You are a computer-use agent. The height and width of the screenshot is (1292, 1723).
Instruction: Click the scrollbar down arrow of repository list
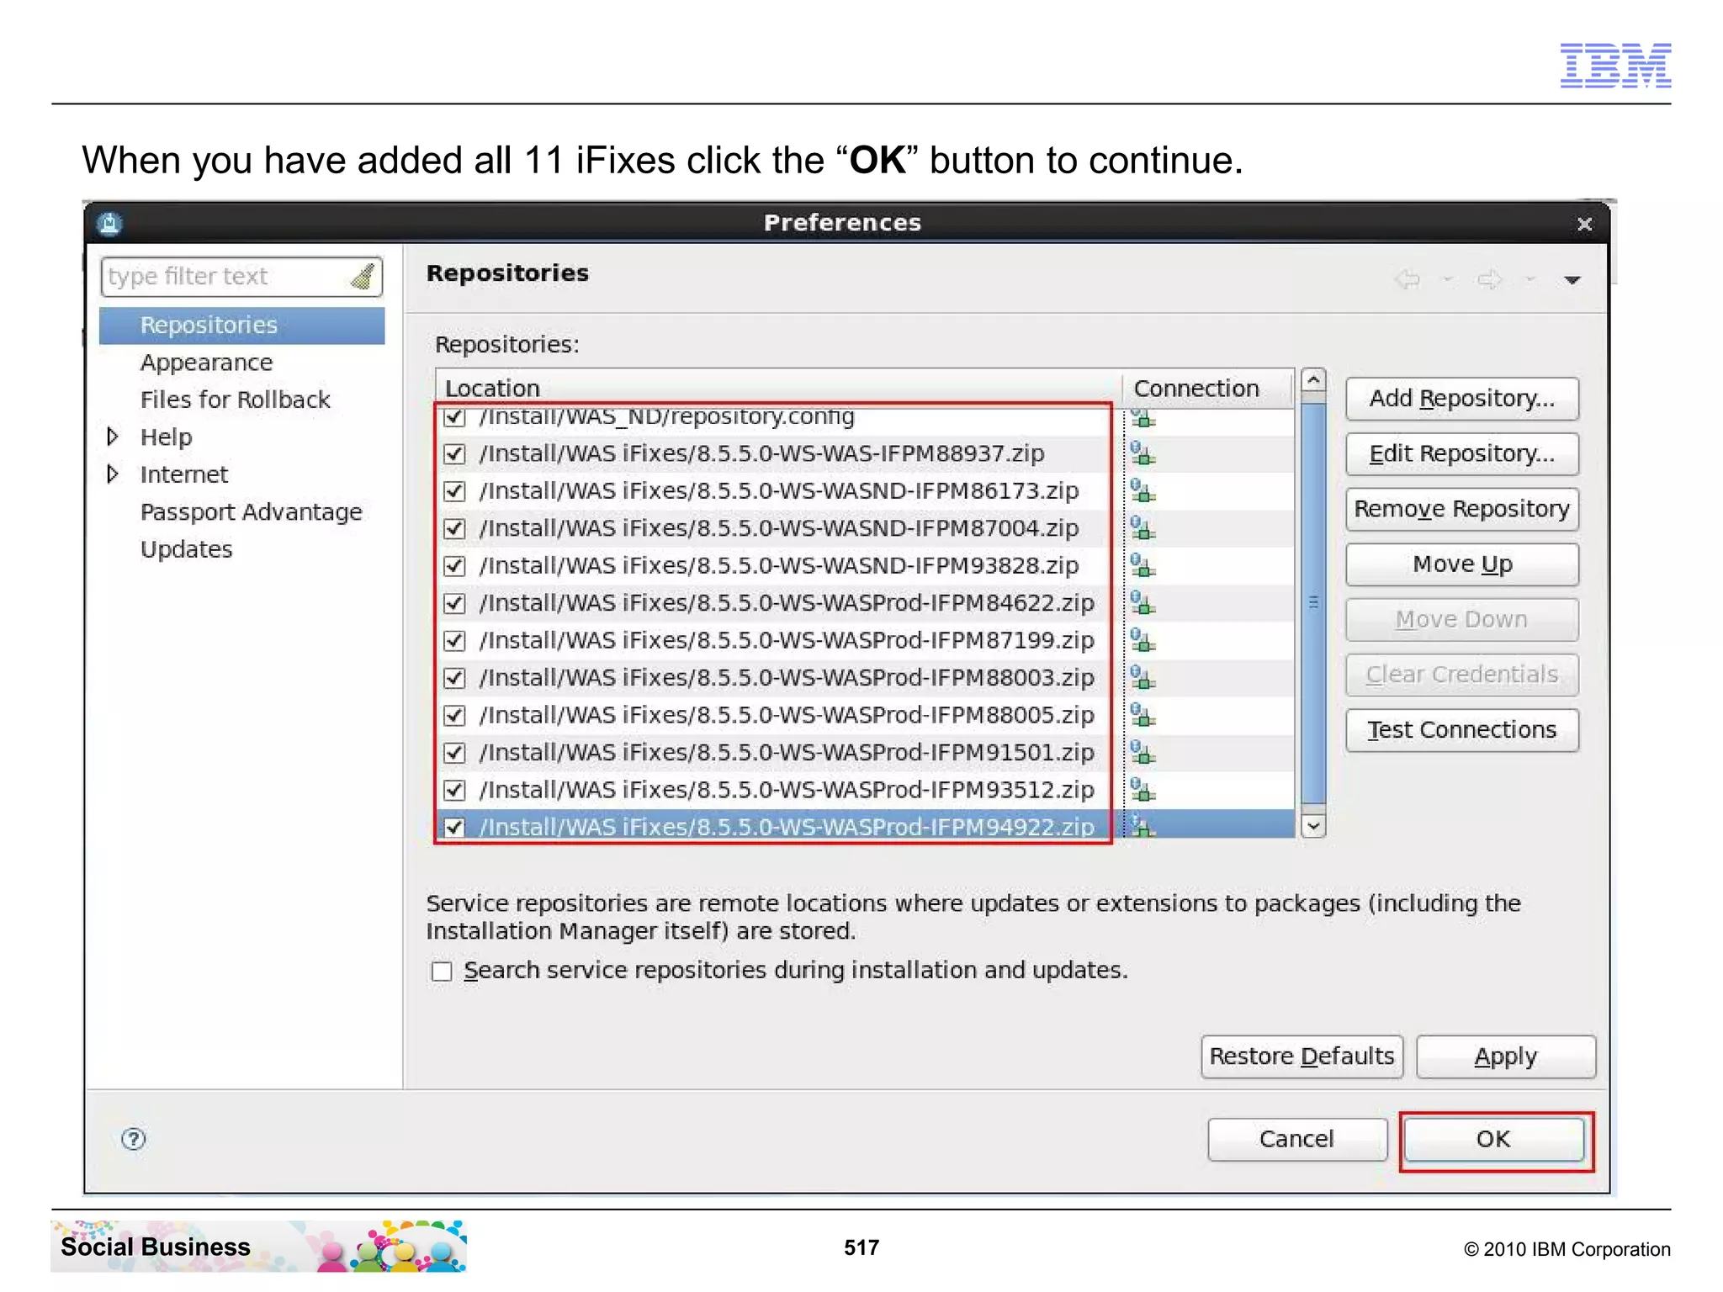[1313, 826]
